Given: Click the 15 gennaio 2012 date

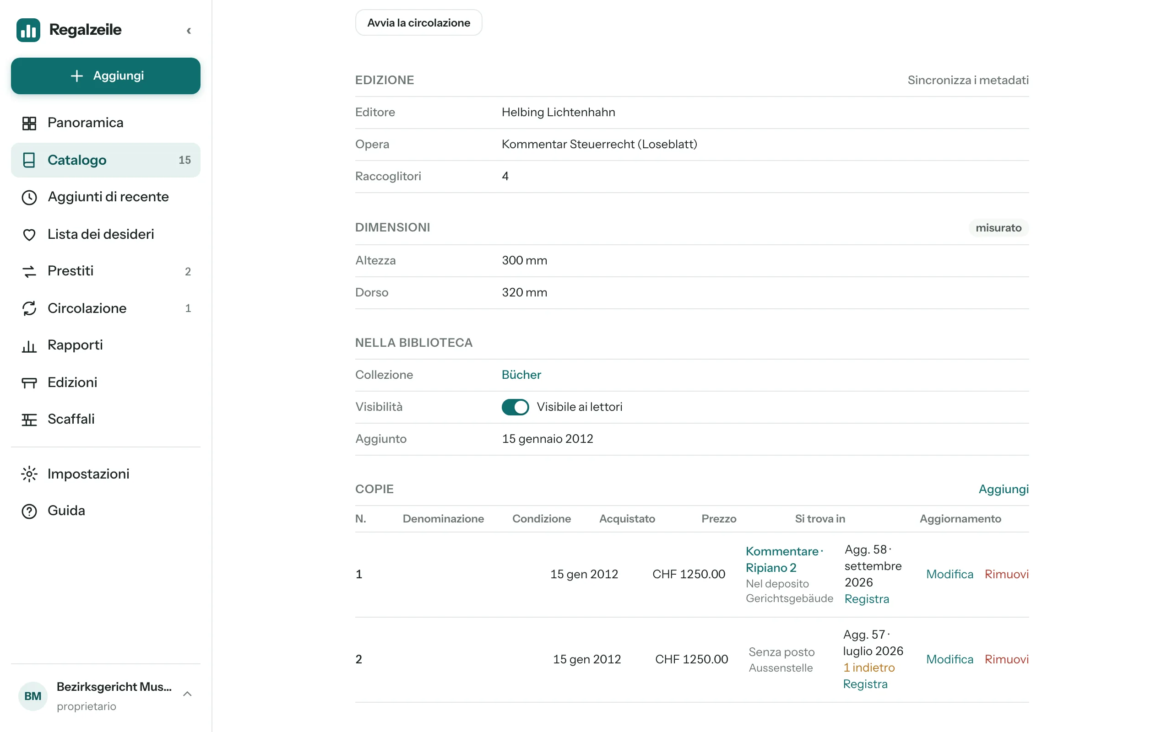Looking at the screenshot, I should coord(547,439).
